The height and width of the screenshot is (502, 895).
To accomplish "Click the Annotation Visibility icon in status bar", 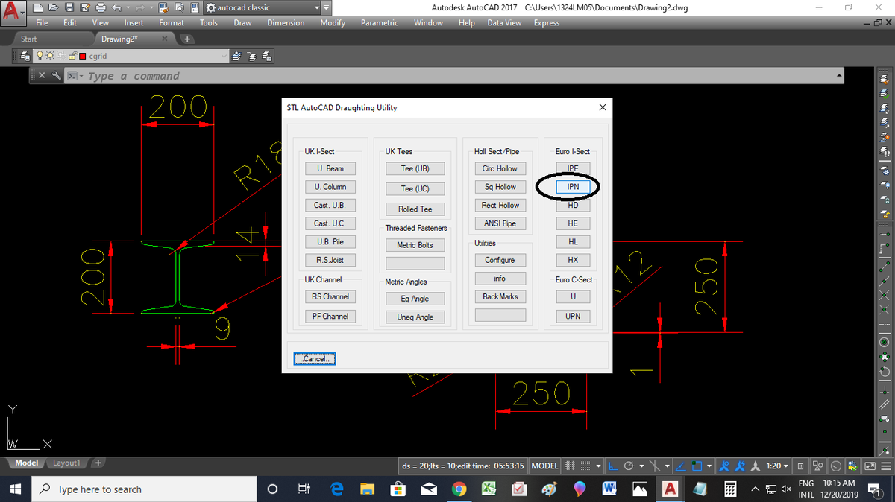I will click(725, 466).
